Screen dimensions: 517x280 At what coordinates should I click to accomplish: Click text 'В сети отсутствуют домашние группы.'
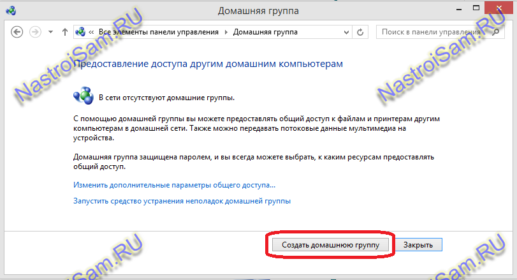point(167,98)
